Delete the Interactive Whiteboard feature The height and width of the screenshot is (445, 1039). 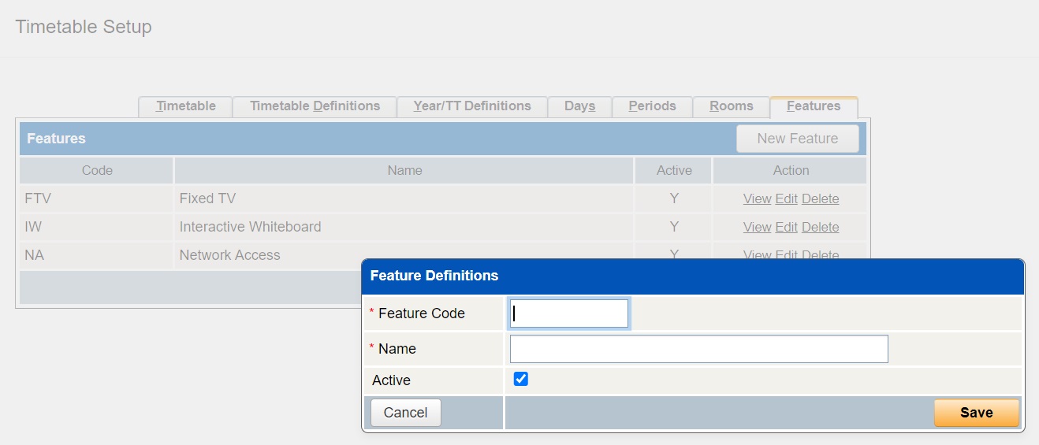820,228
